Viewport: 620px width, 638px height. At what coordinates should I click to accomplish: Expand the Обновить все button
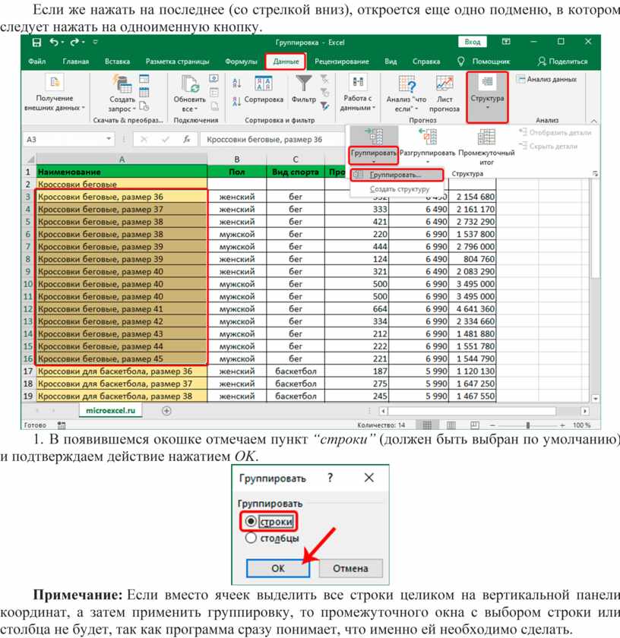click(x=189, y=93)
